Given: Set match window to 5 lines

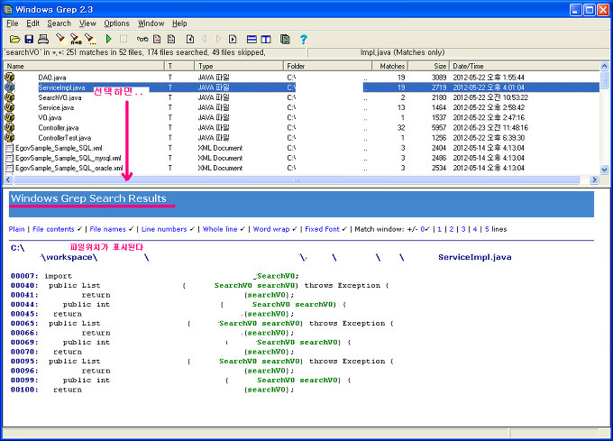Looking at the screenshot, I should (x=487, y=229).
